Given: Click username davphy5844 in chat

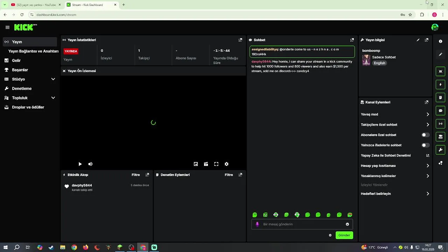Looking at the screenshot, I should (261, 62).
